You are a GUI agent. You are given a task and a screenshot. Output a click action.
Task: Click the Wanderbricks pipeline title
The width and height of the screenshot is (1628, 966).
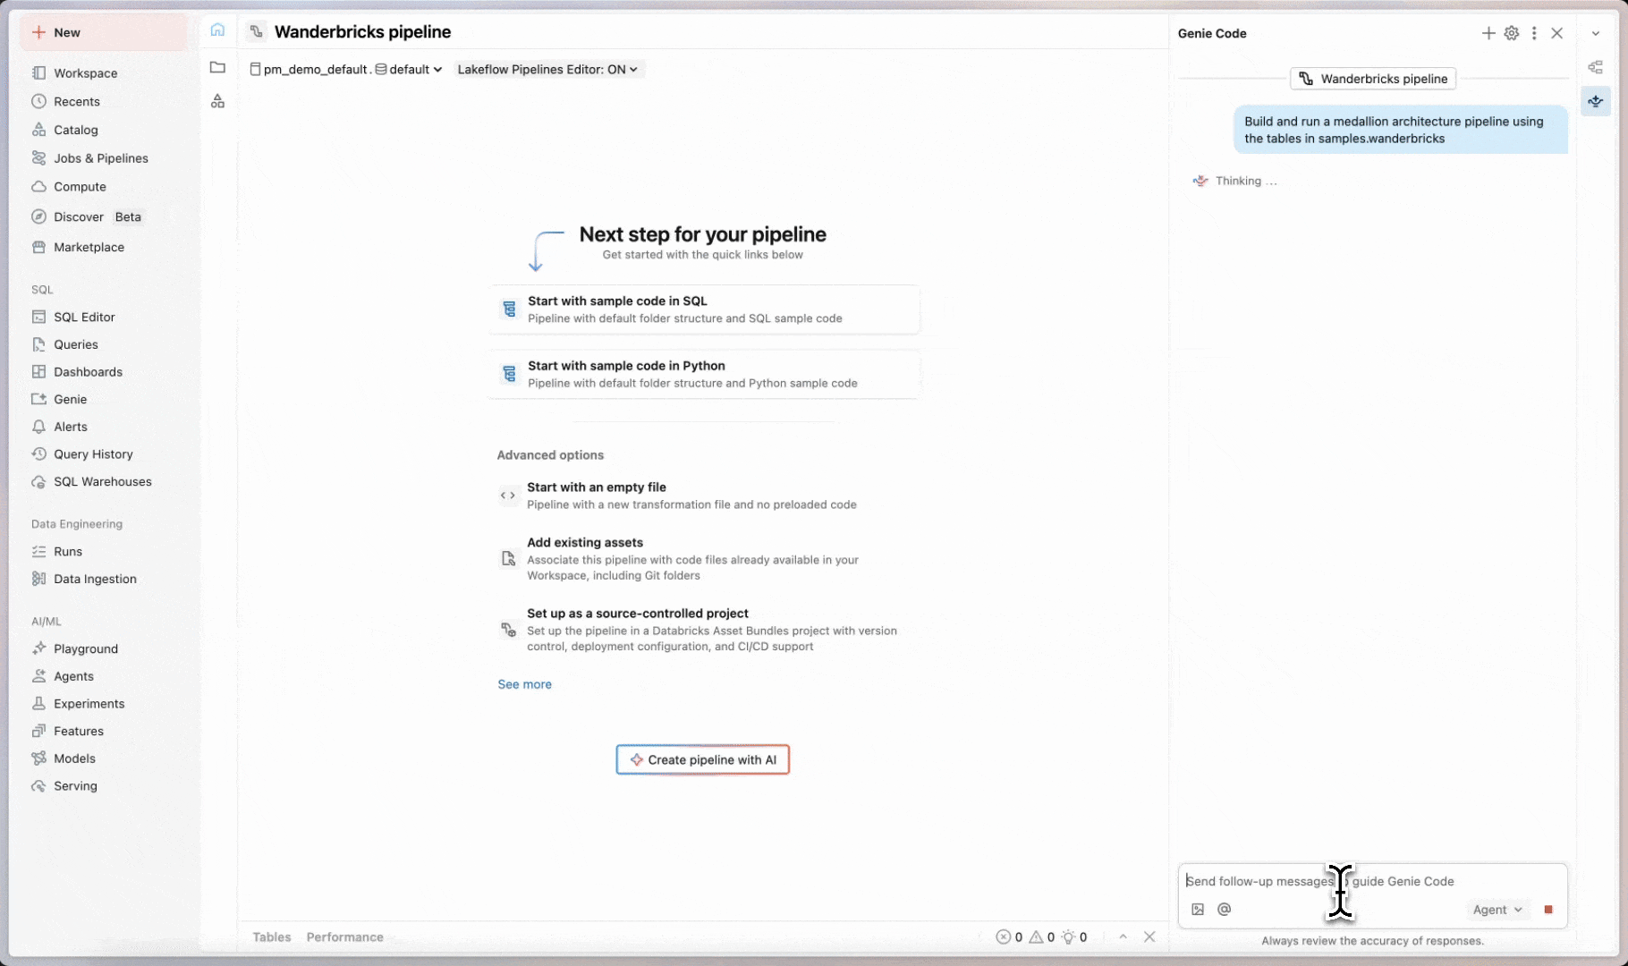(x=363, y=32)
